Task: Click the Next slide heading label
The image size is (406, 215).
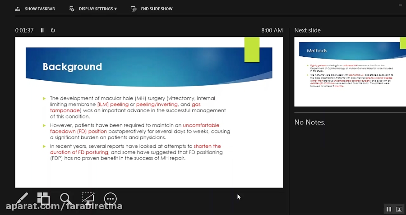Action: click(307, 30)
